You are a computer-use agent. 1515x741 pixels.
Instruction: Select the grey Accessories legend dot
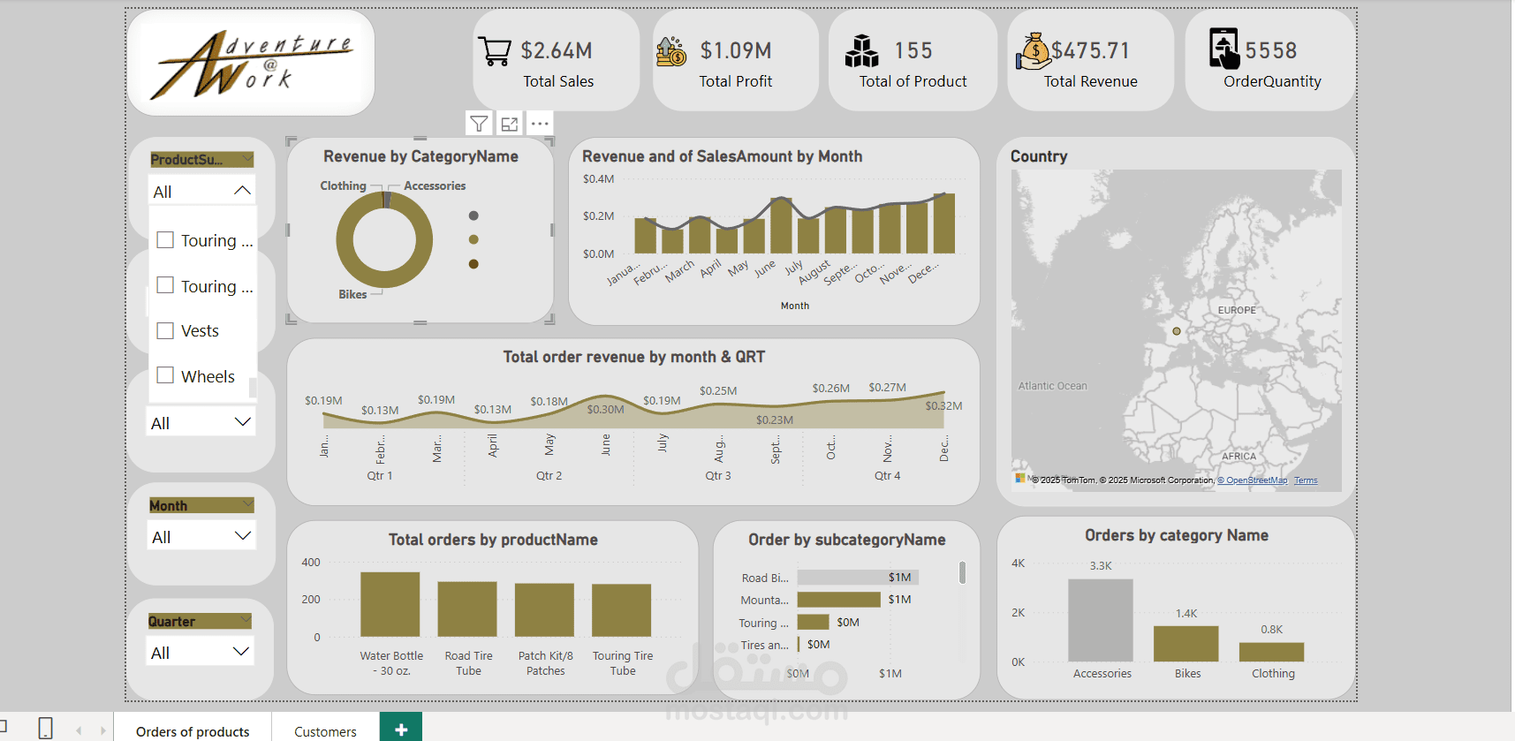[473, 215]
